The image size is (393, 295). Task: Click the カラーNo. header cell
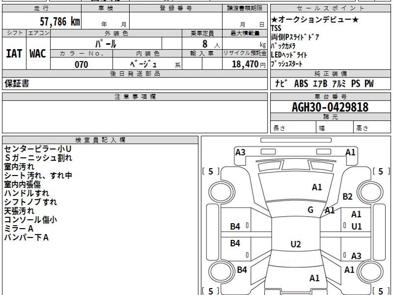click(x=82, y=53)
